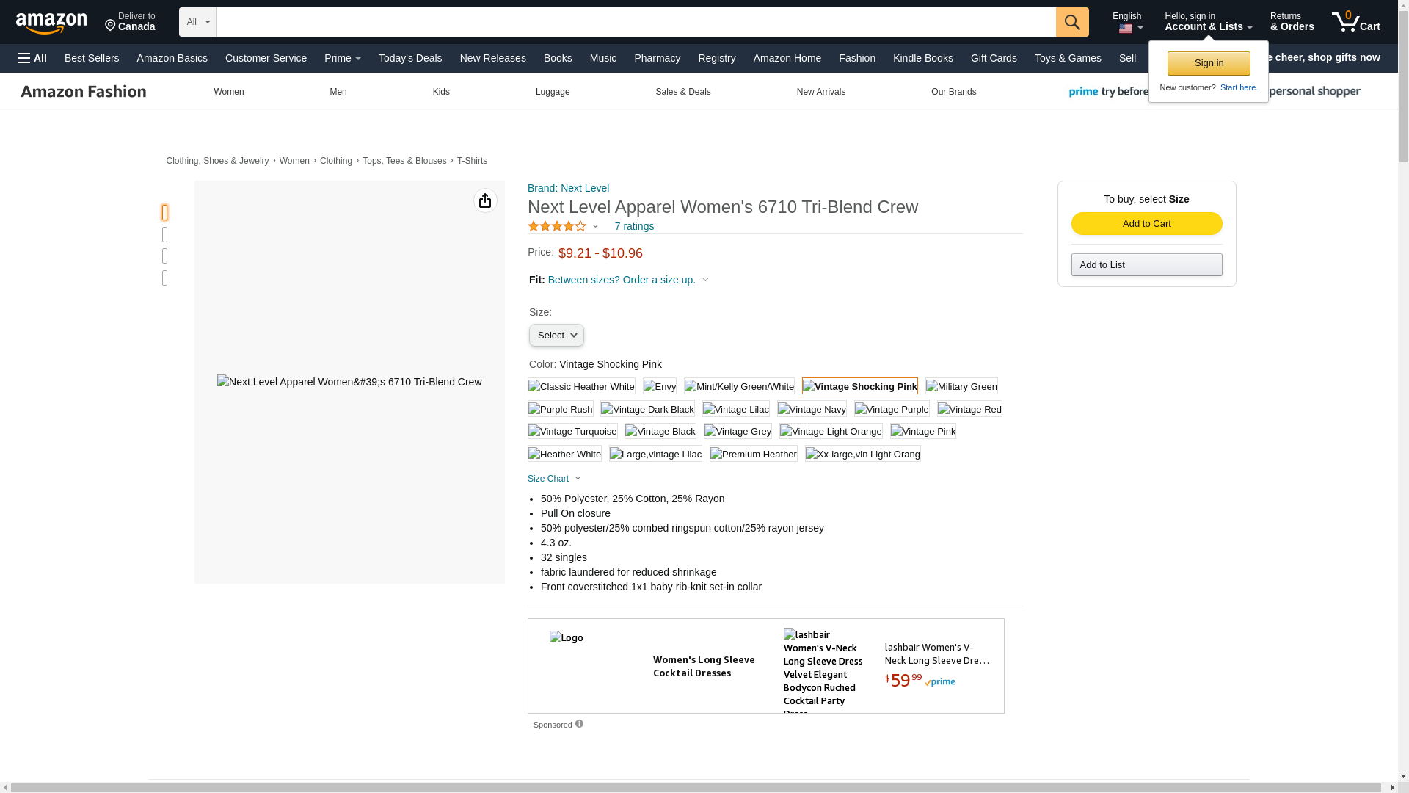1409x793 pixels.
Task: Expand the search category All dropdown
Action: 197,22
